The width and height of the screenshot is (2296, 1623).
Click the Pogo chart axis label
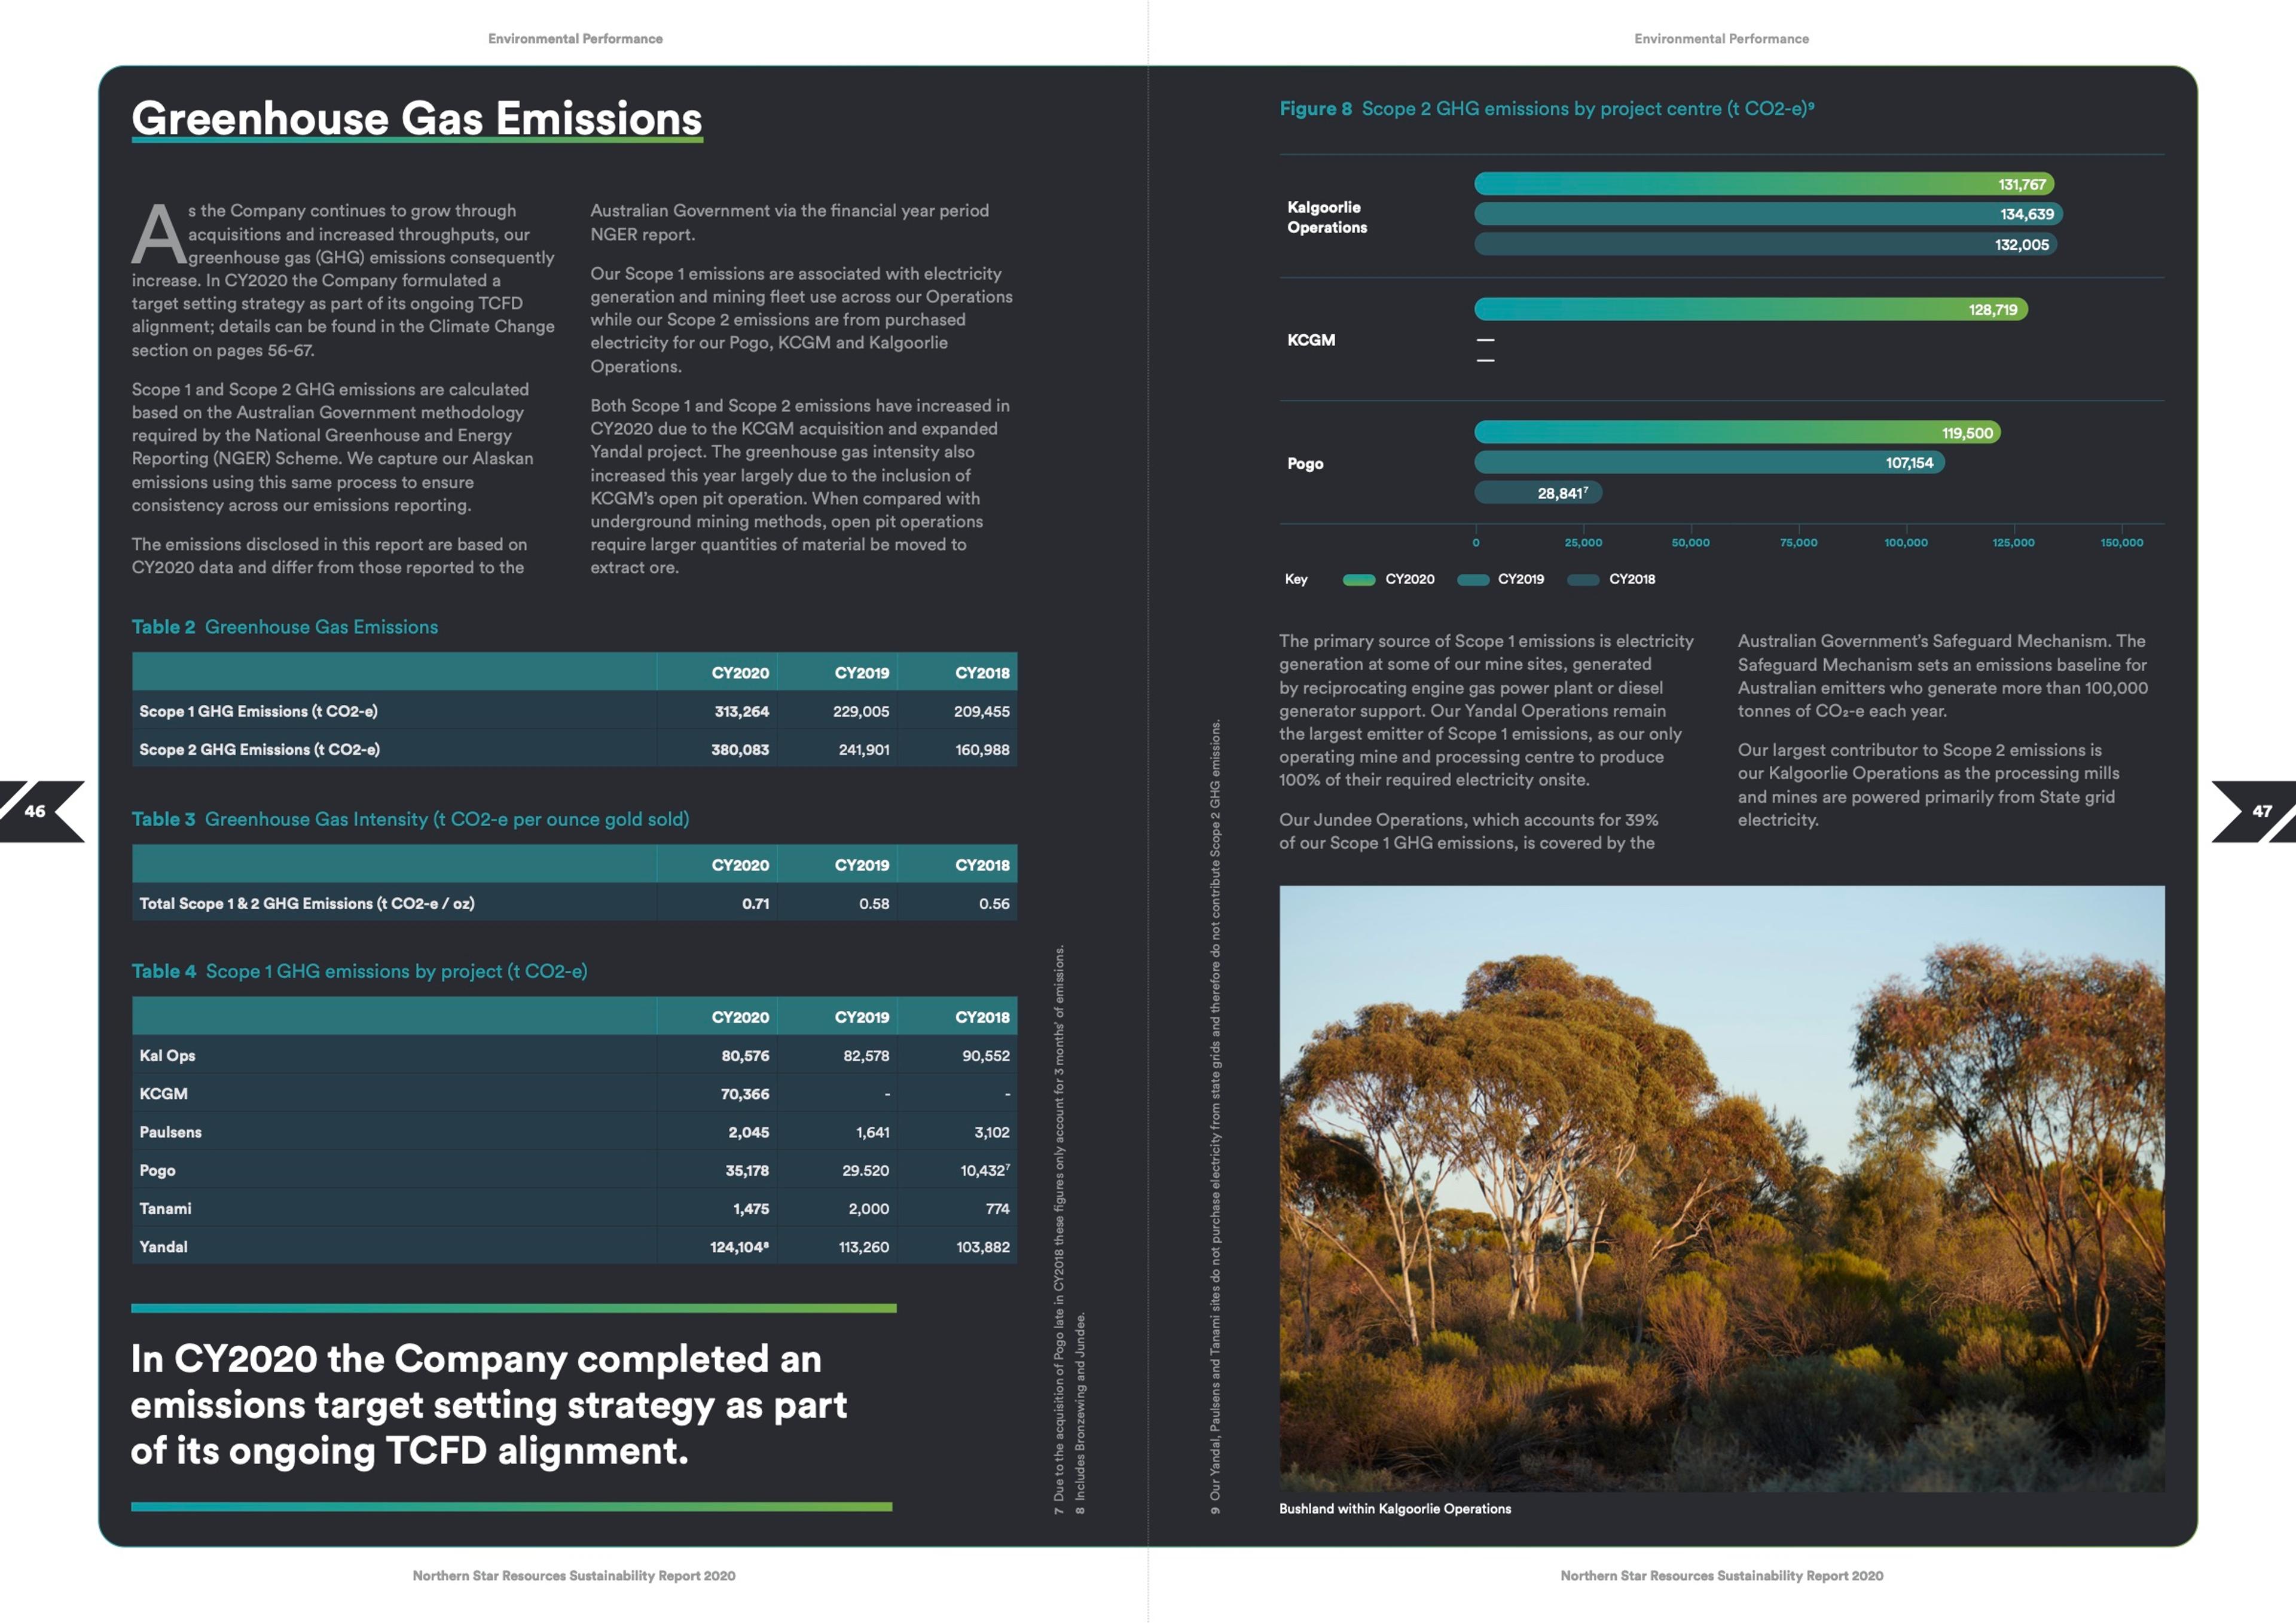click(x=1304, y=463)
